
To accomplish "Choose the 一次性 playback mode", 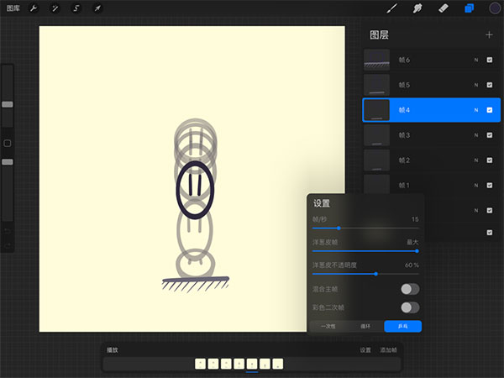I will (328, 326).
